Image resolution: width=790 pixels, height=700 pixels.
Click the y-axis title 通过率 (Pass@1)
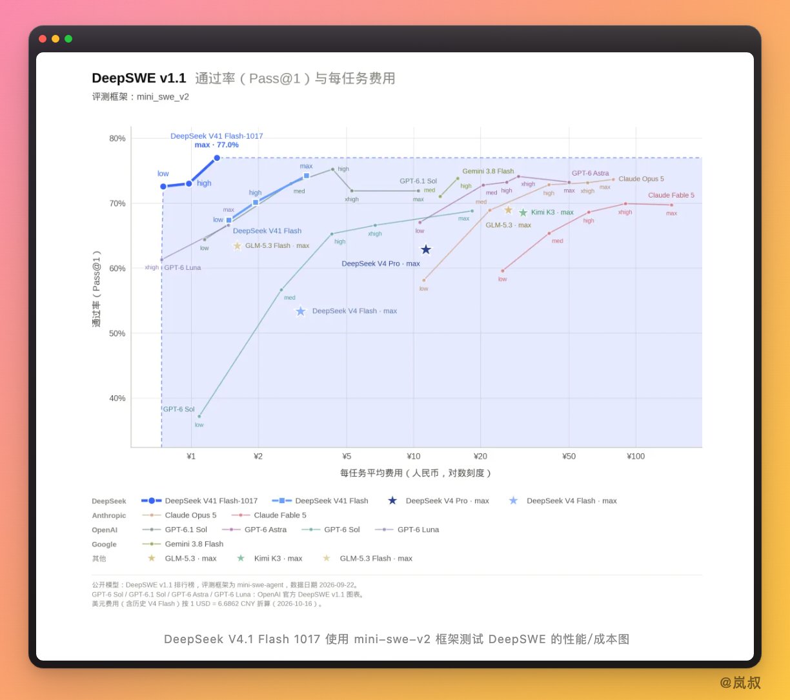coord(96,288)
